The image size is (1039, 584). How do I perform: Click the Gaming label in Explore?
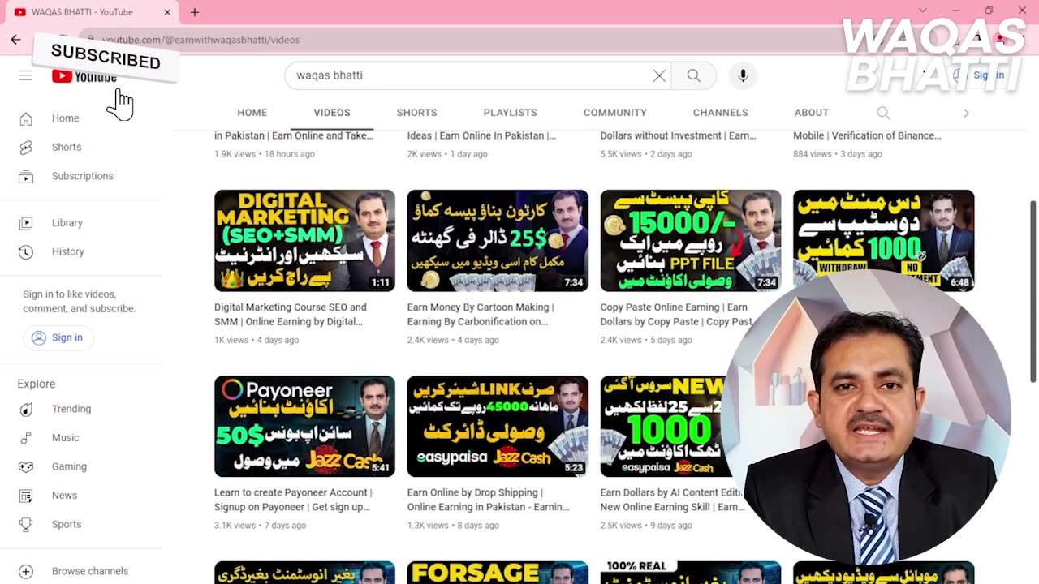69,466
